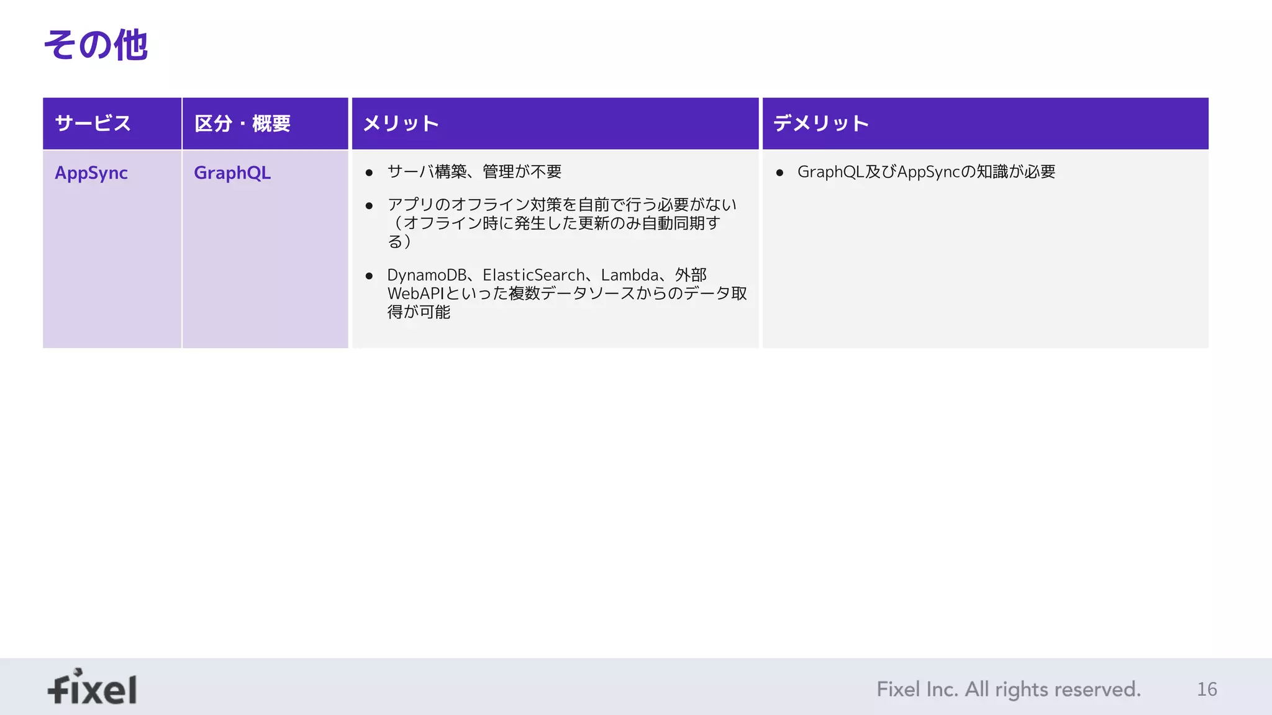Click the page number 16
This screenshot has width=1272, height=715.
[1207, 689]
